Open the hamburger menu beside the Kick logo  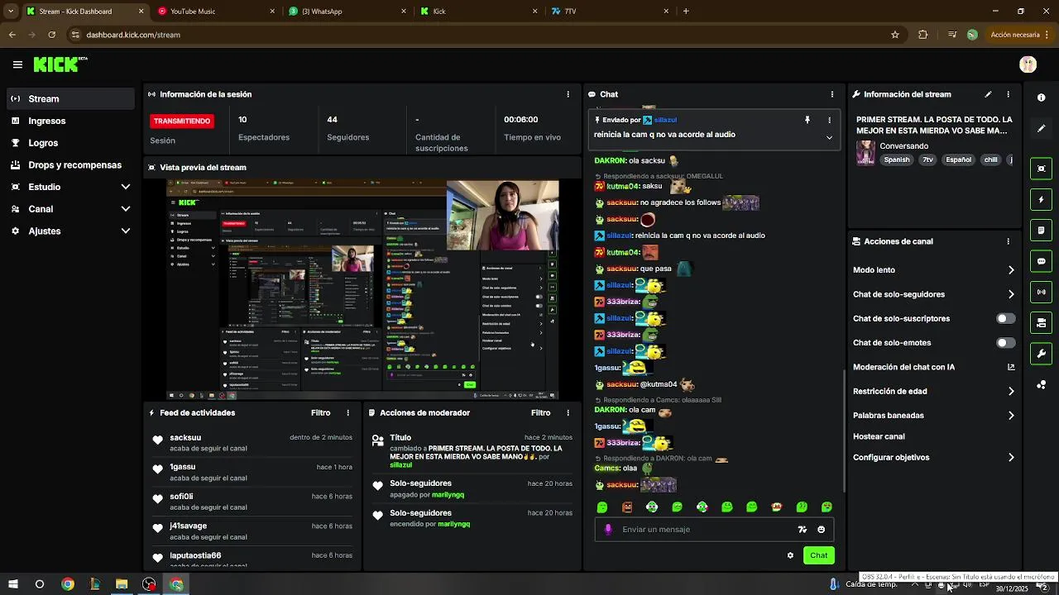pos(17,64)
